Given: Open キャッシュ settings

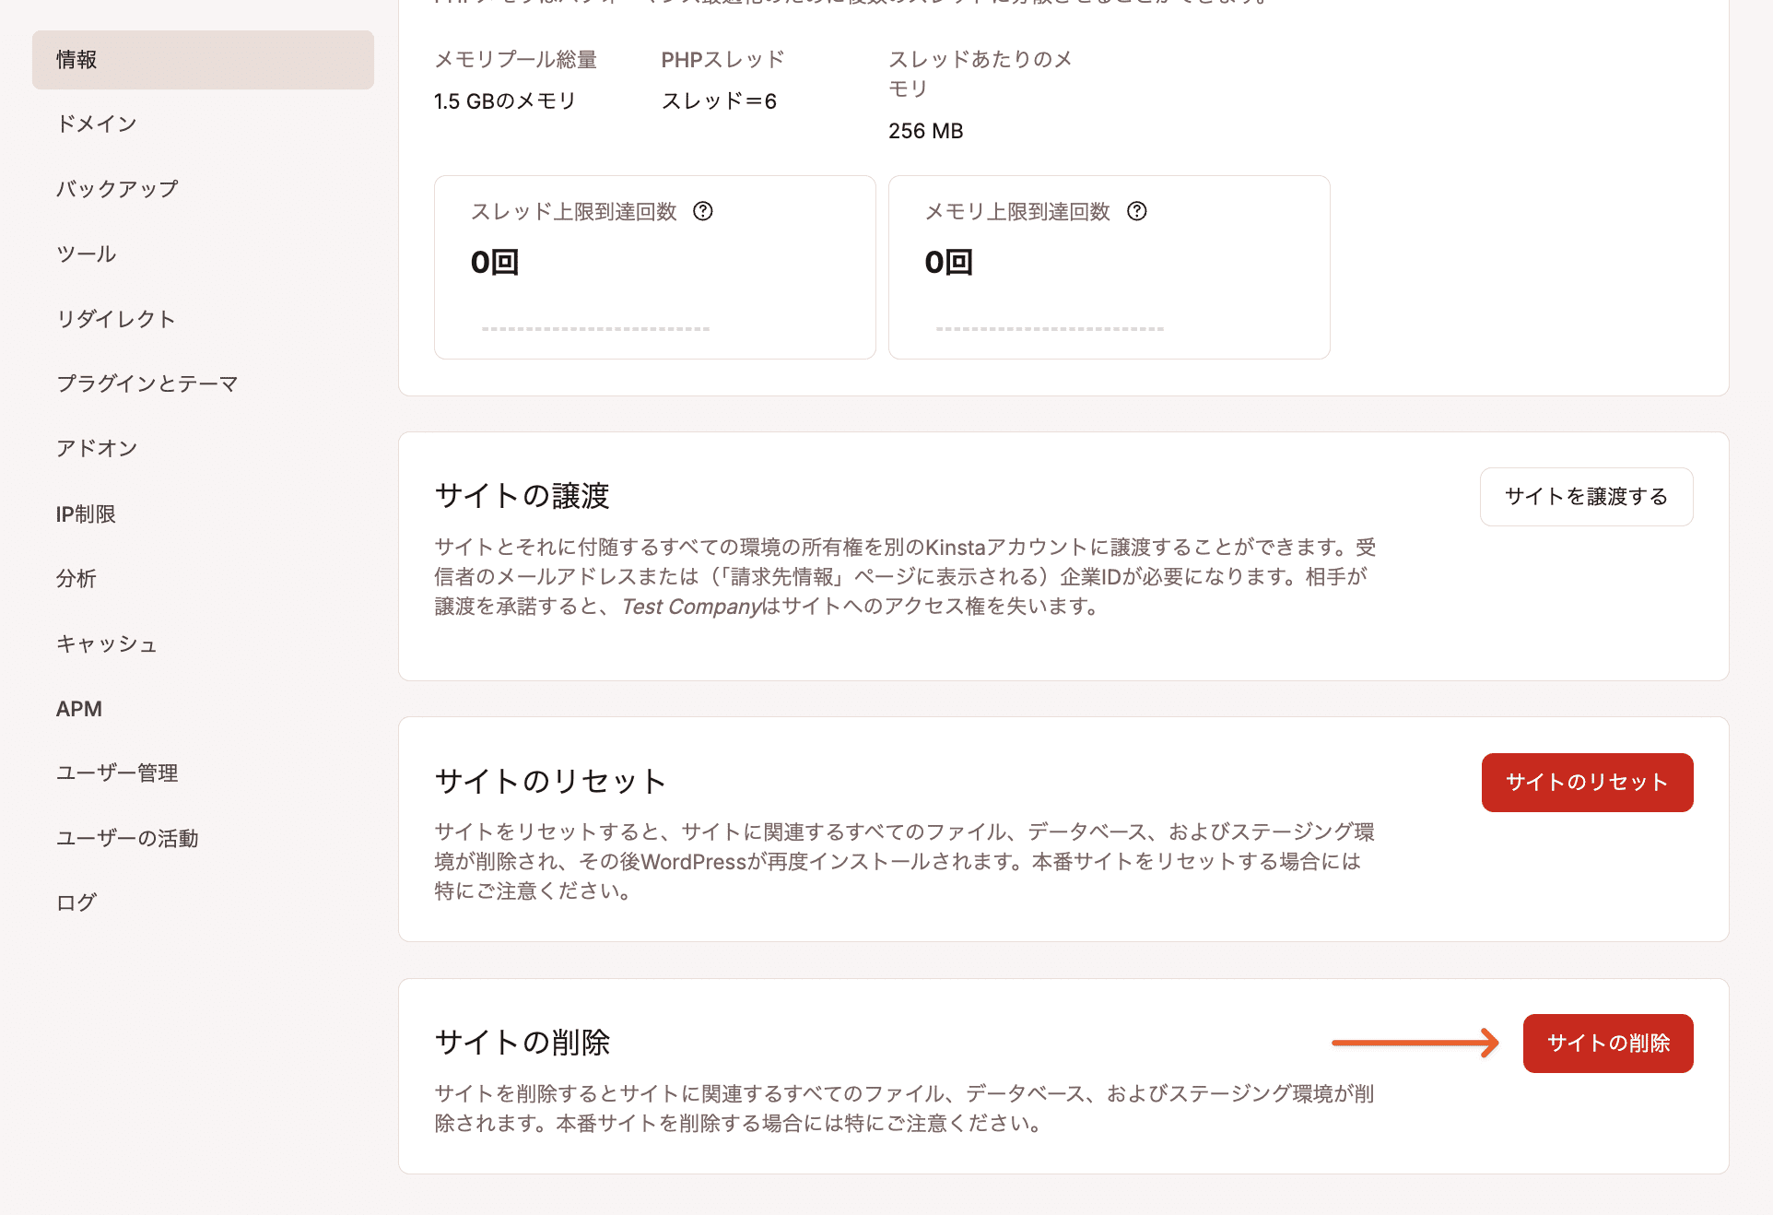Looking at the screenshot, I should (x=107, y=644).
